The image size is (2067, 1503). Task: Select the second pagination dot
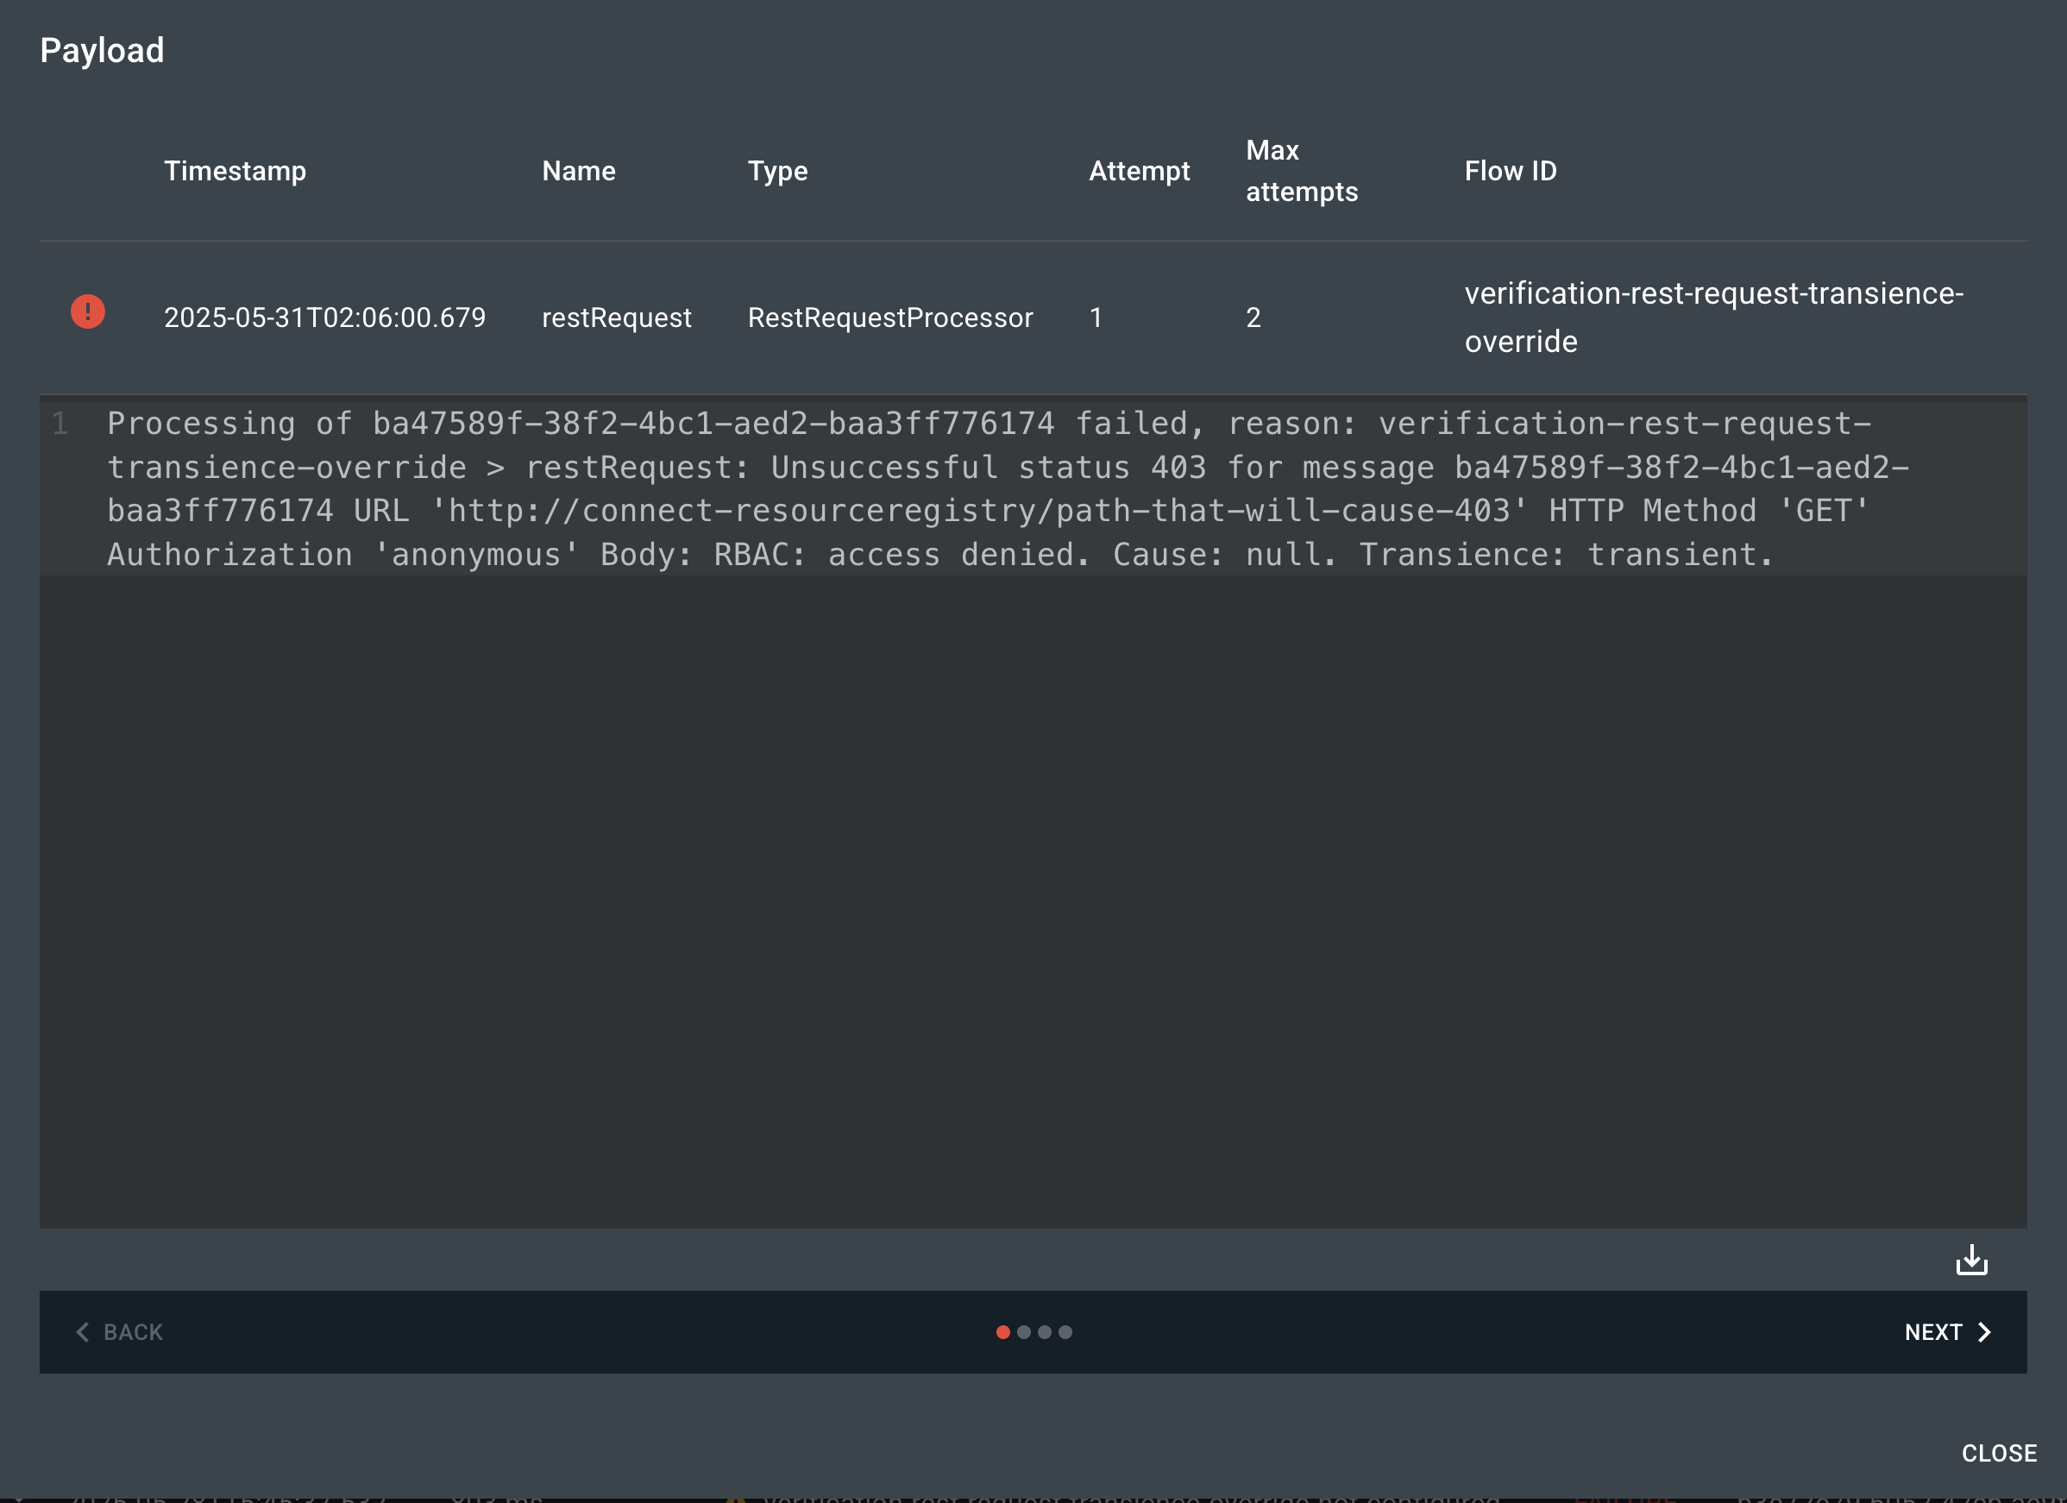point(1023,1331)
